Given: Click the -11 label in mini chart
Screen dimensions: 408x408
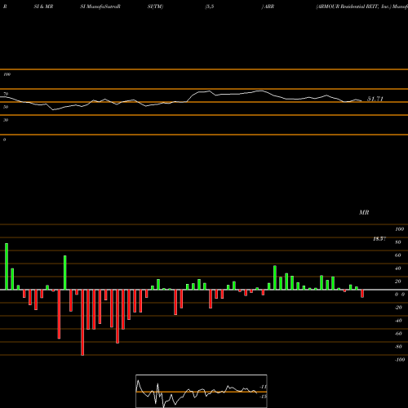Looking at the screenshot, I should coord(263,387).
